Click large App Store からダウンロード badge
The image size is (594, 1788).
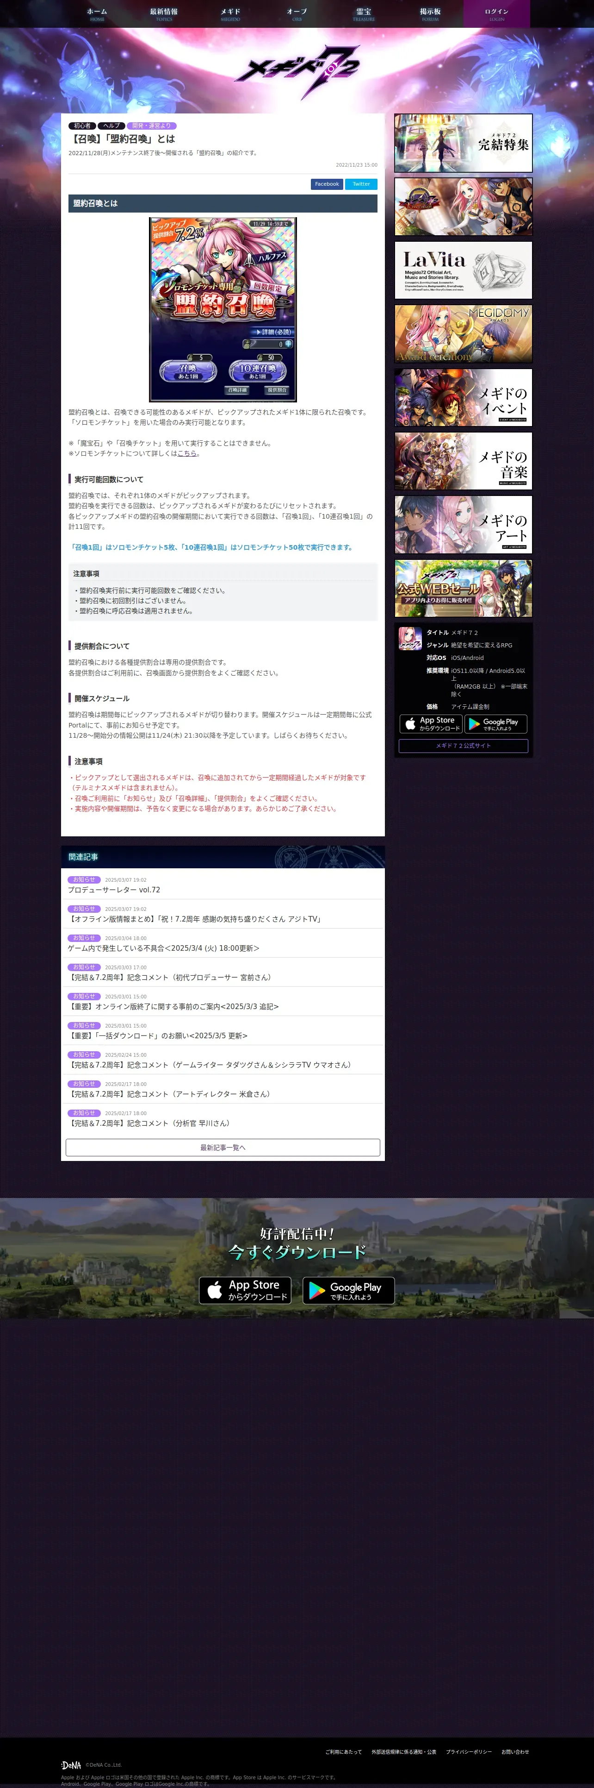[x=245, y=1290]
